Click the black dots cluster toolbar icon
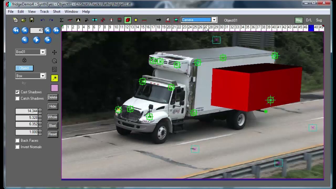The width and height of the screenshot is (336, 189). click(86, 20)
